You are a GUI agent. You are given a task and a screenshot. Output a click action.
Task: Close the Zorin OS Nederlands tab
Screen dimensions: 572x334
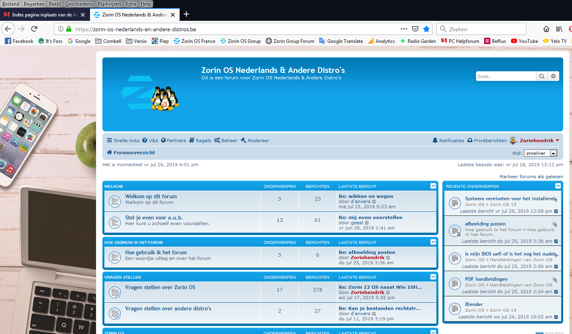[x=173, y=15]
